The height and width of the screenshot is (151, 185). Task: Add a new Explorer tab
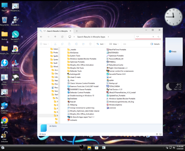tap(77, 31)
